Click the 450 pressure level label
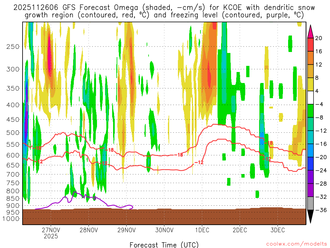Viewport: 330px width, 248px height. tap(13, 119)
